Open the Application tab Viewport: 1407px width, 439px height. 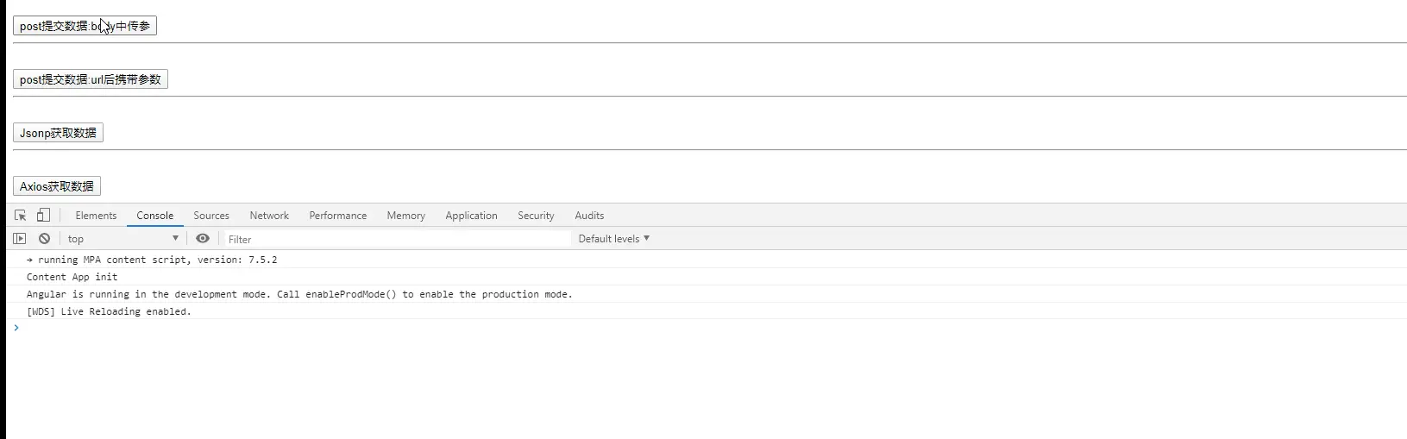click(x=471, y=216)
